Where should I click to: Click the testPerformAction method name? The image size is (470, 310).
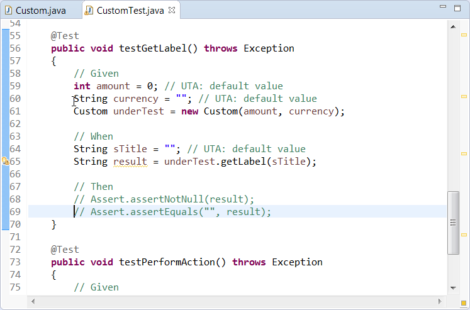(167, 262)
